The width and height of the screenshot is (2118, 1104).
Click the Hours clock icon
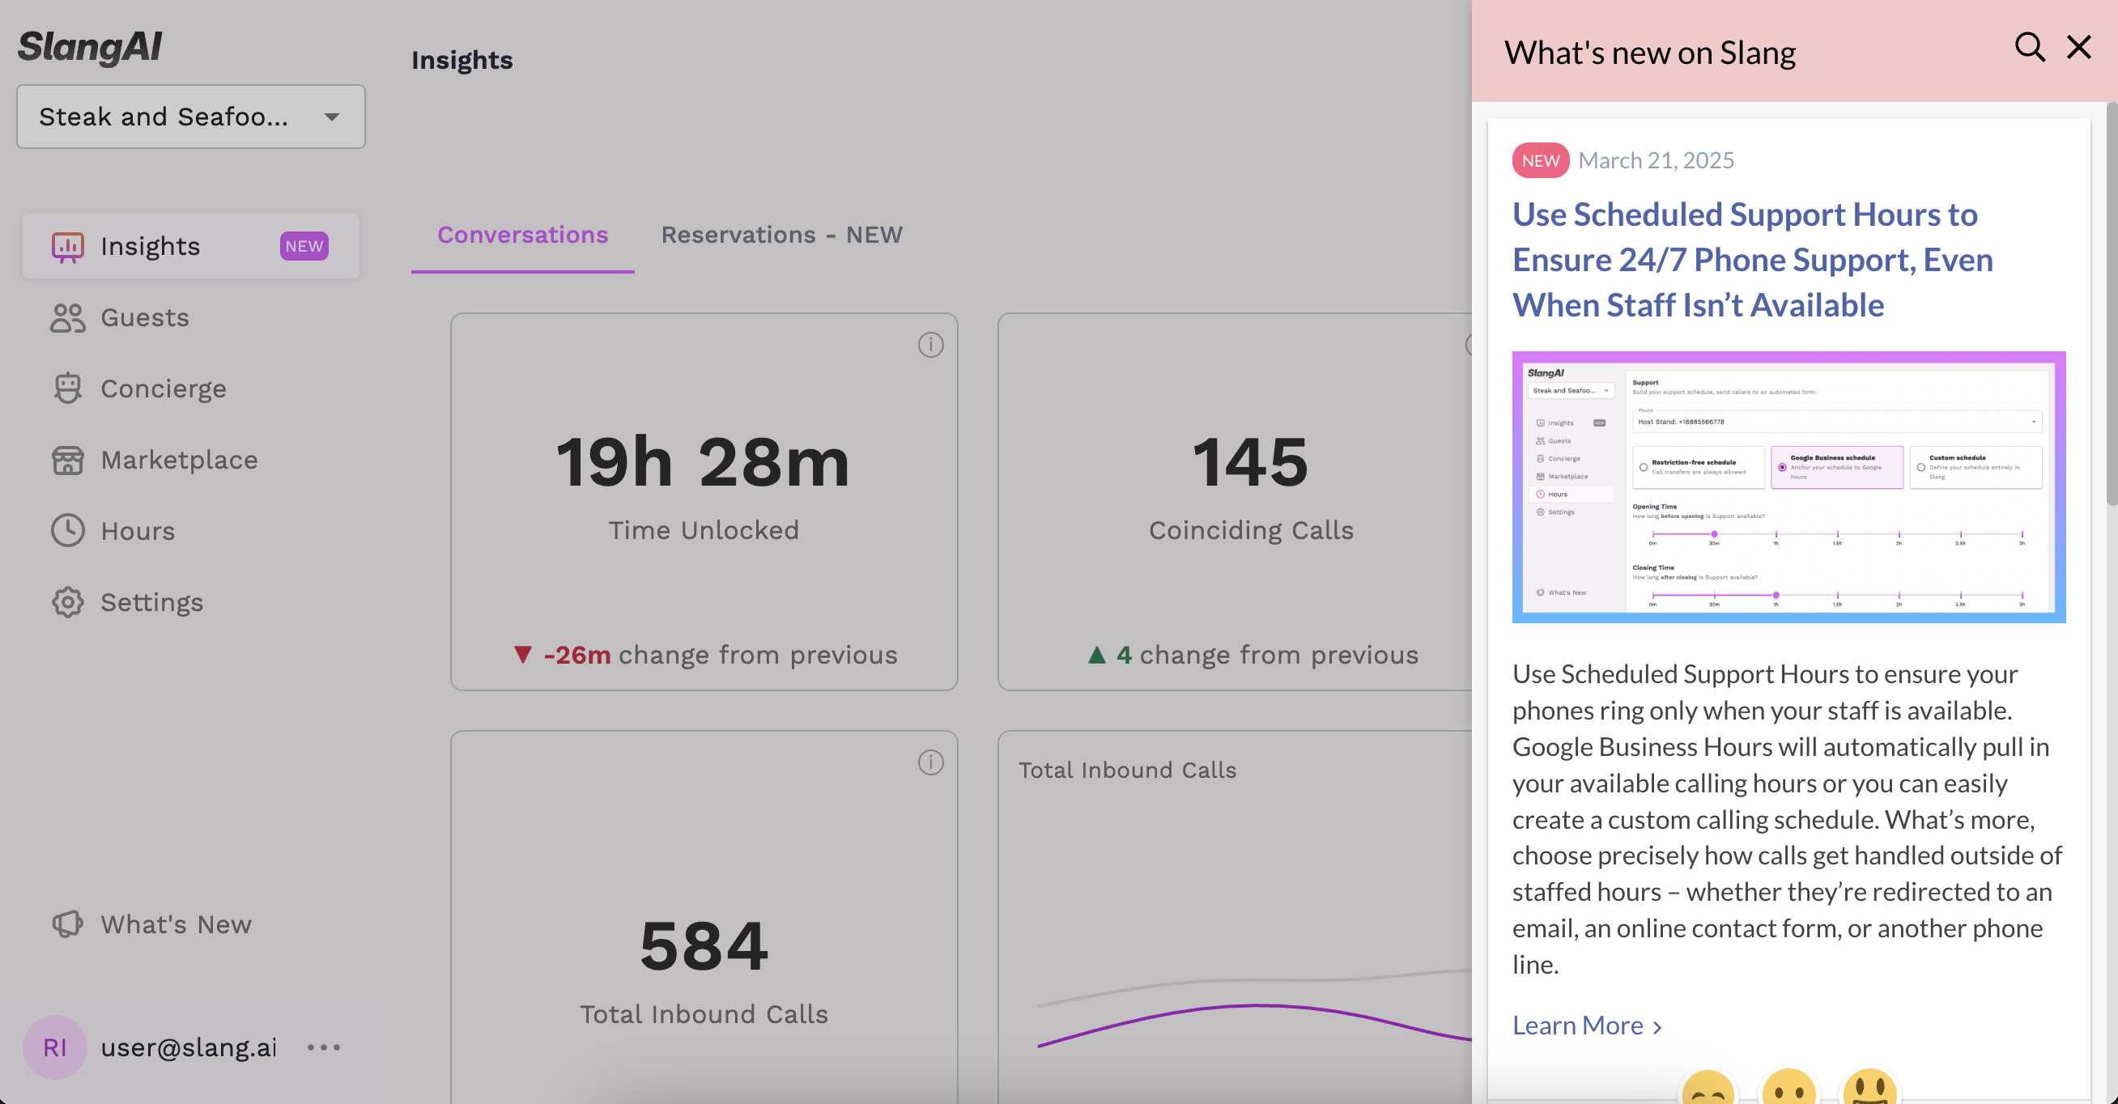pyautogui.click(x=67, y=530)
